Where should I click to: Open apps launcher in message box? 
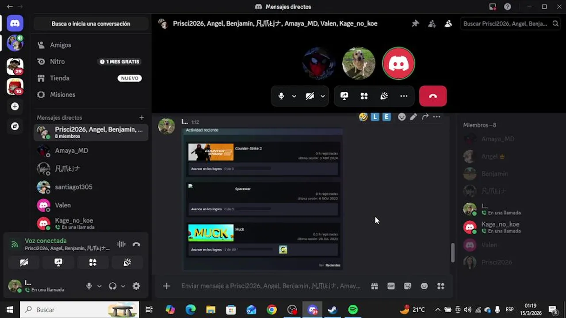[x=441, y=286]
